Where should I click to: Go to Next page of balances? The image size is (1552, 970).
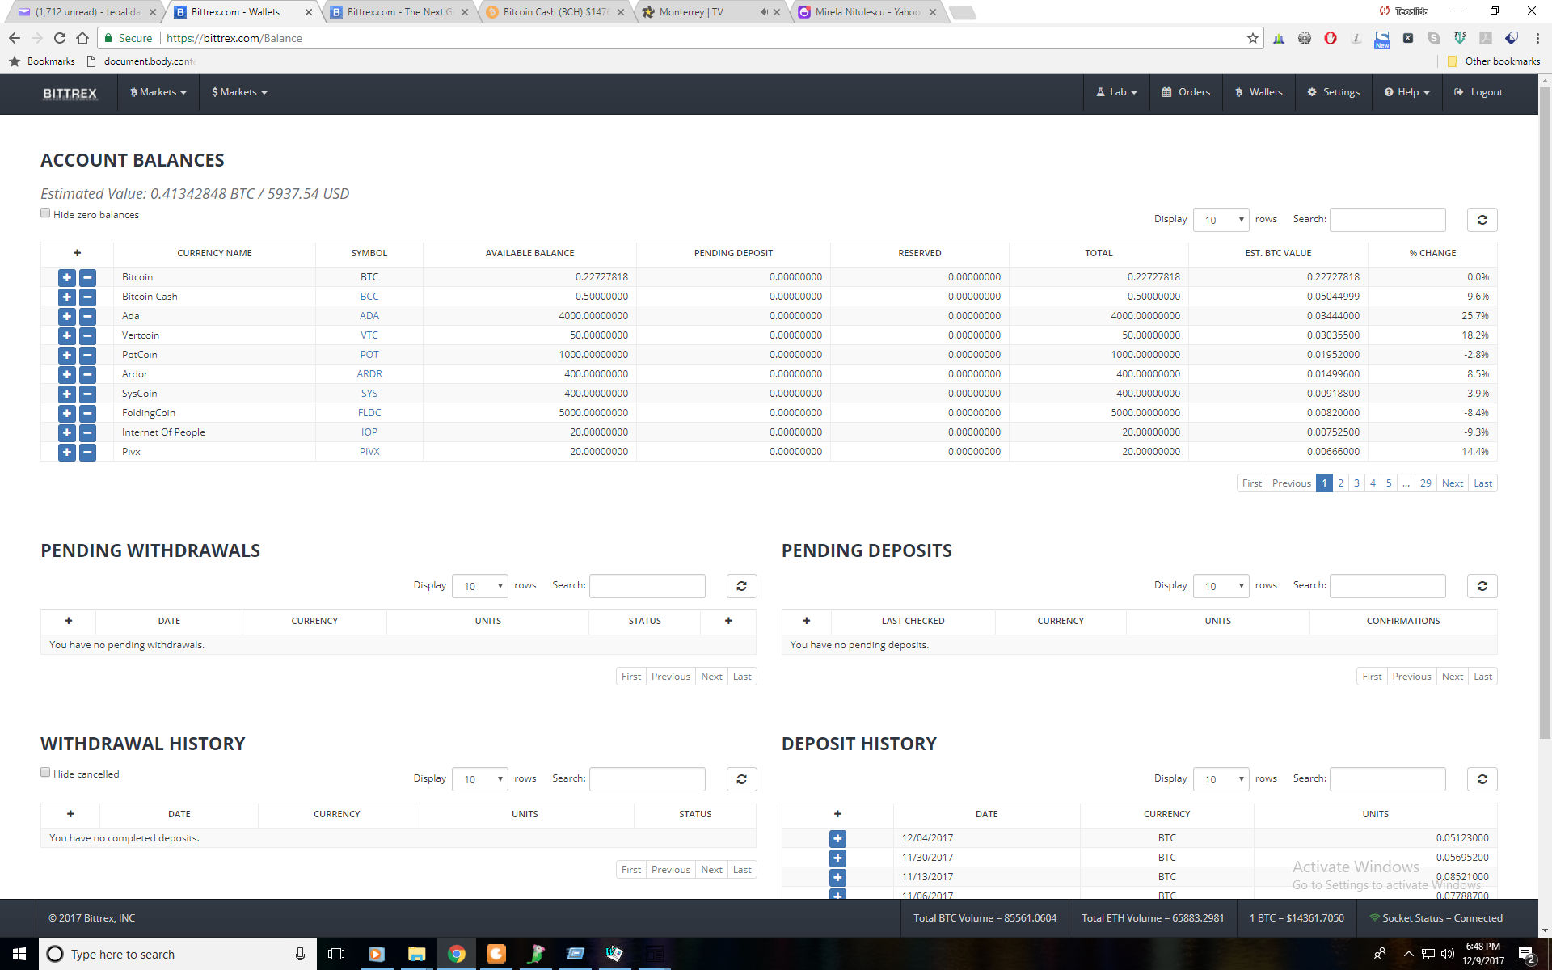pyautogui.click(x=1452, y=483)
